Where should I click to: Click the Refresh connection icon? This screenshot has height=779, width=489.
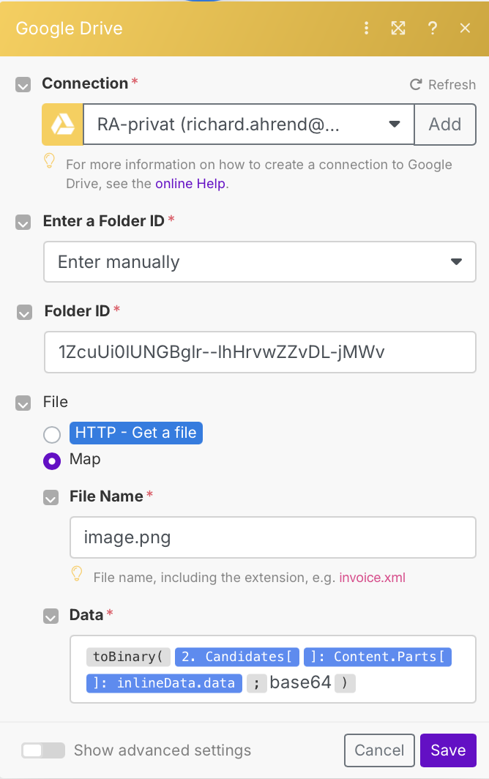point(416,85)
